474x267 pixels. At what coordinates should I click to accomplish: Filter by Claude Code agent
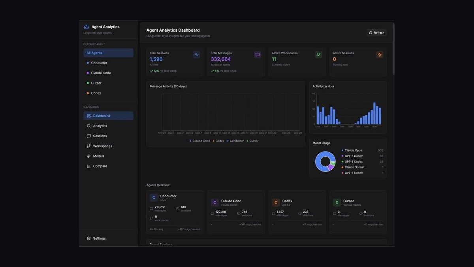pyautogui.click(x=108, y=73)
